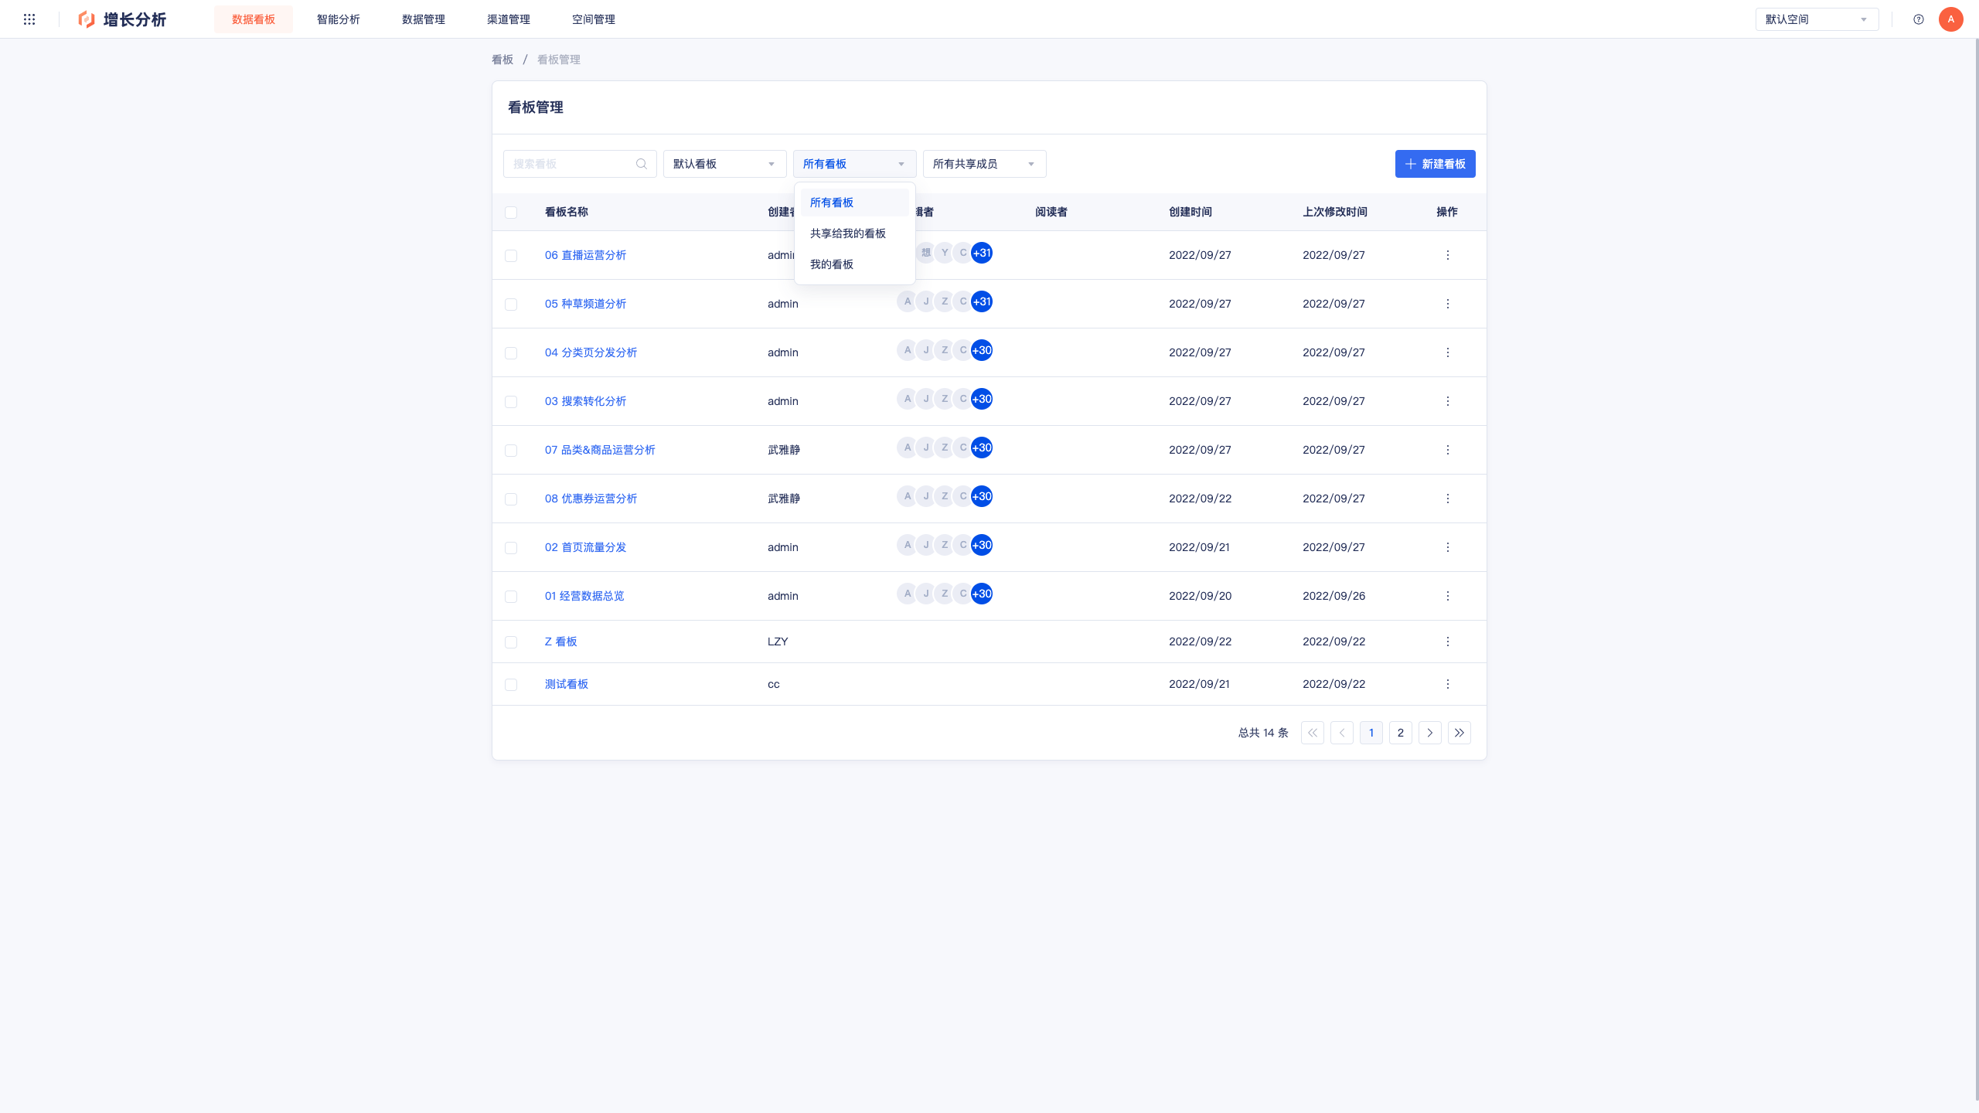
Task: Select 所有看板 in the dropdown list
Action: coord(855,203)
